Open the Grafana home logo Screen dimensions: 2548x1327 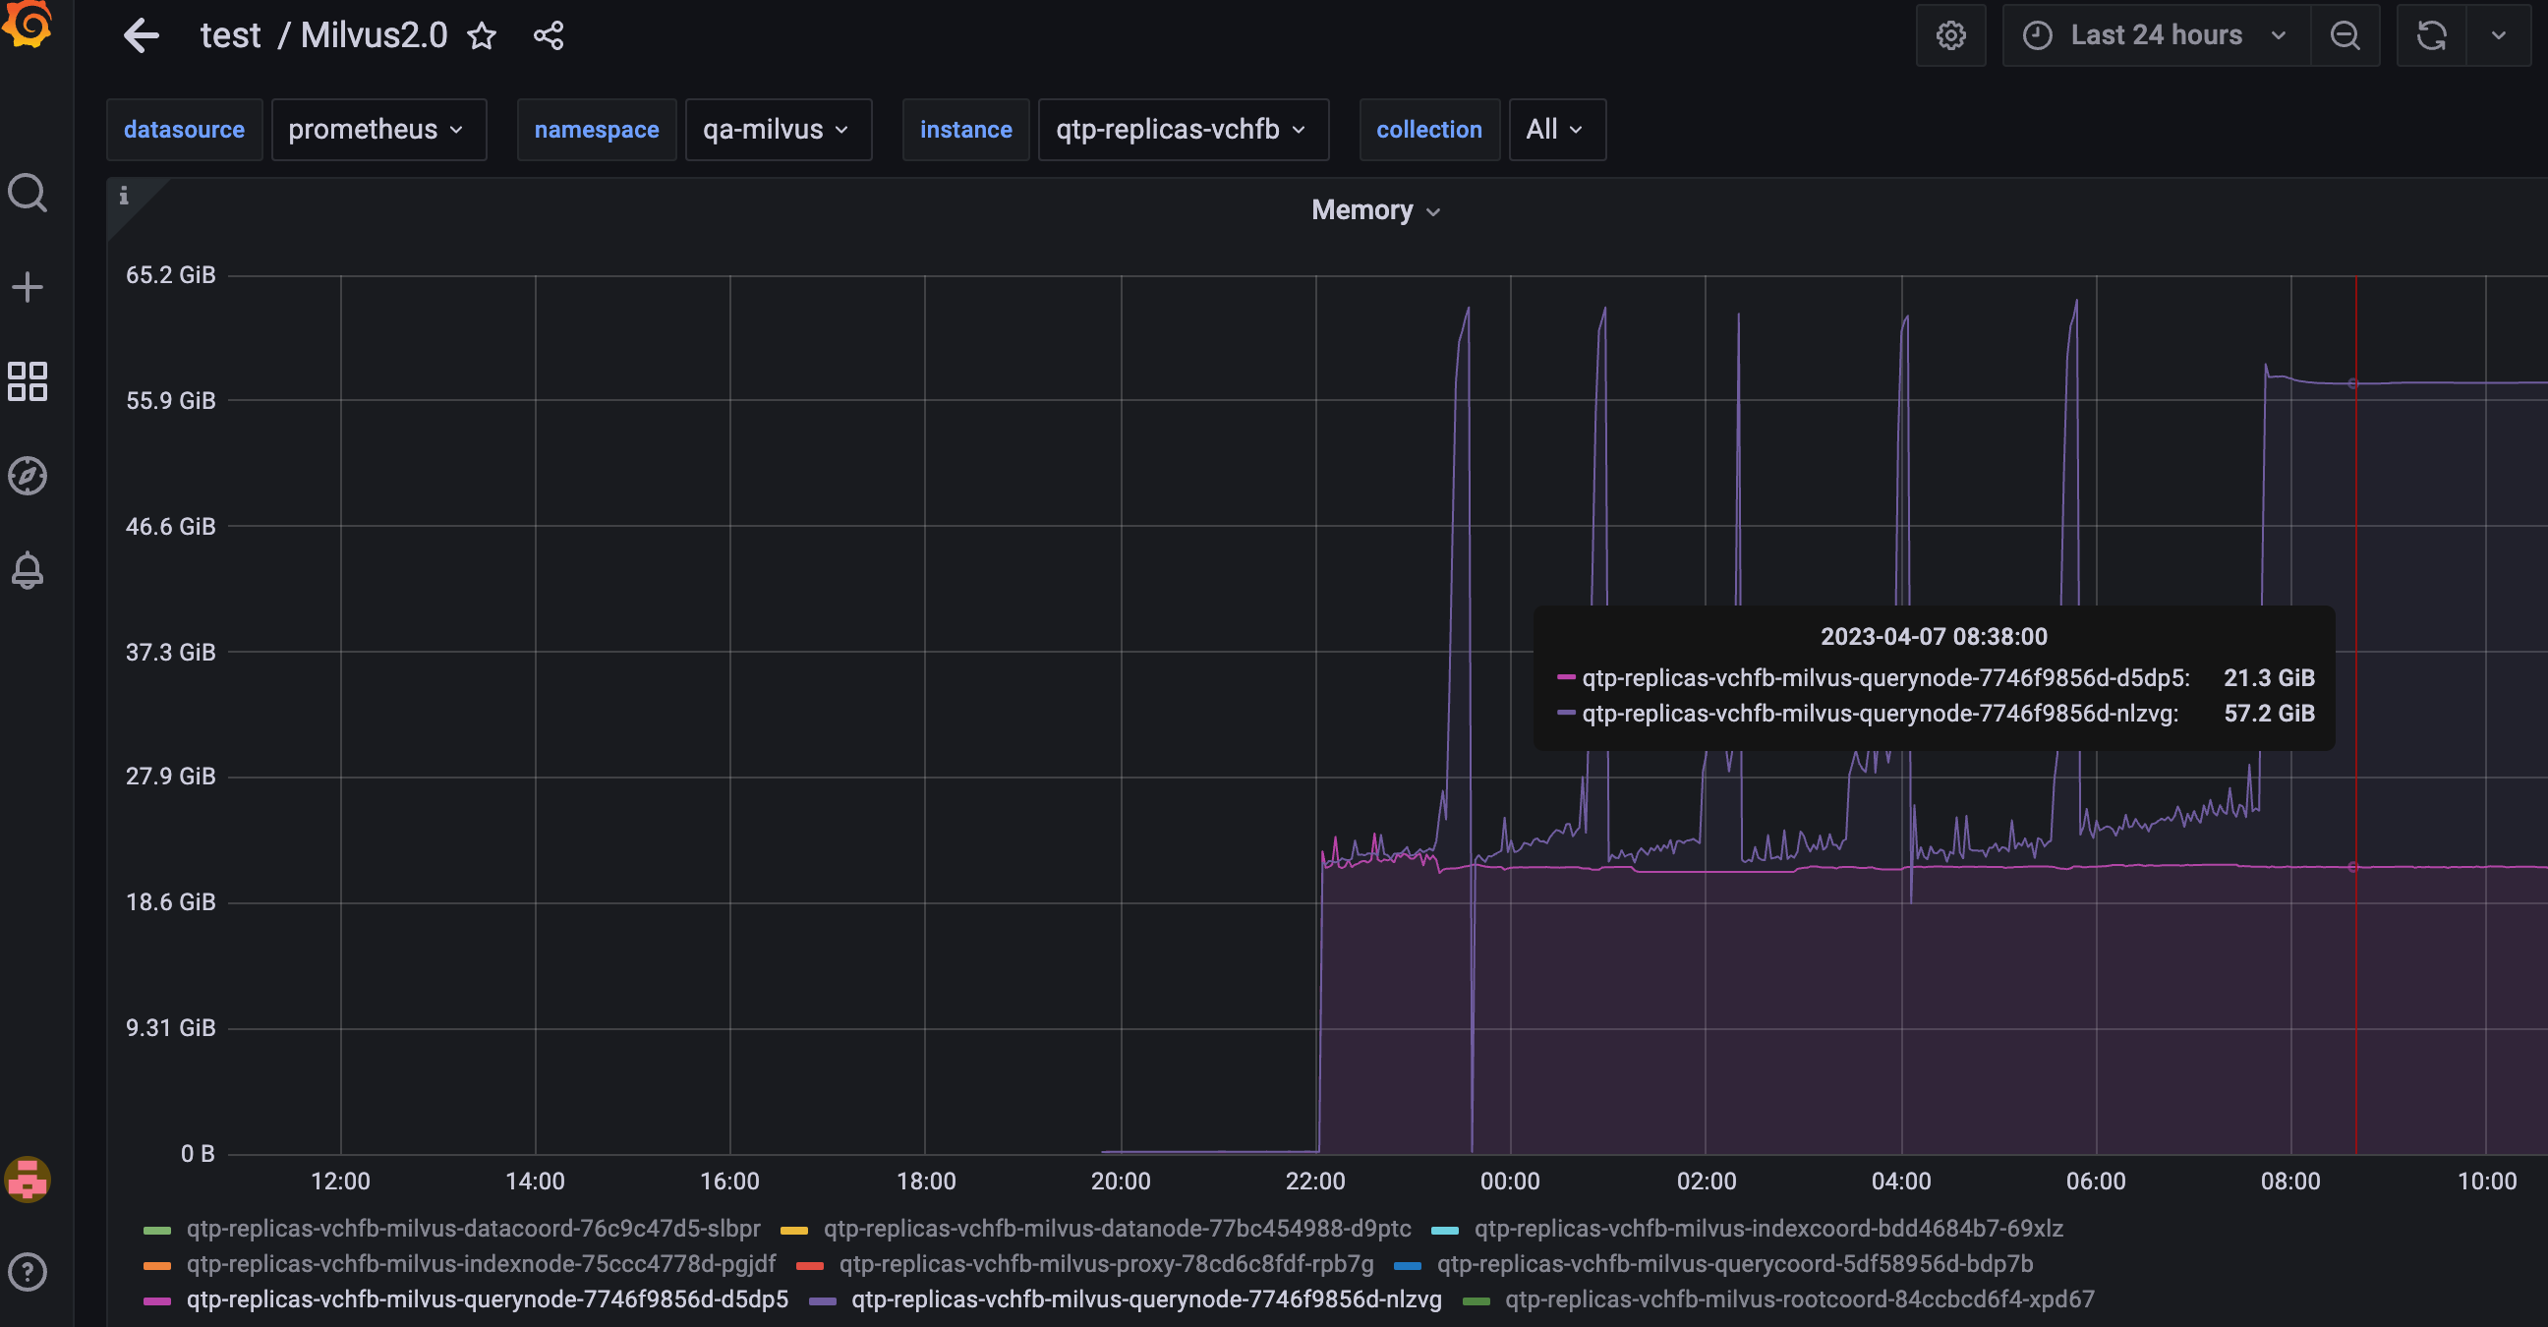pos(28,24)
